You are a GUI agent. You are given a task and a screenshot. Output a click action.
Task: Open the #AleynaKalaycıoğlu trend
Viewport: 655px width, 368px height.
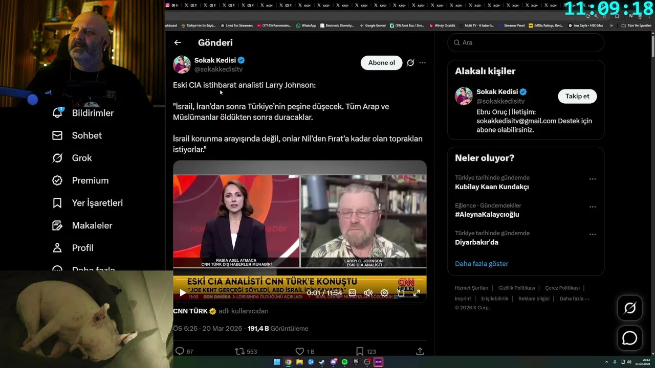[487, 214]
